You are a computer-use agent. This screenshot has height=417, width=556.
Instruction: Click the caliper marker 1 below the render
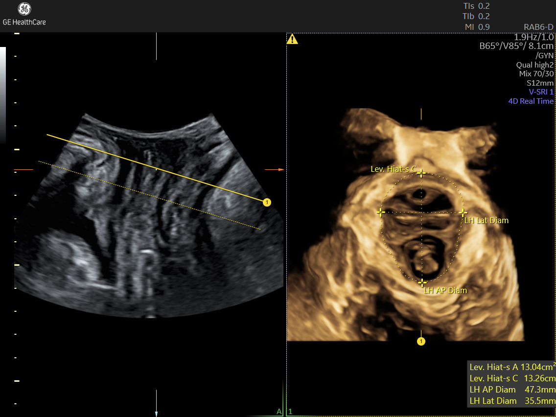pyautogui.click(x=421, y=341)
